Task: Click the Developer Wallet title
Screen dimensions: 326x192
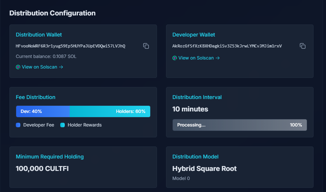Action: point(193,35)
